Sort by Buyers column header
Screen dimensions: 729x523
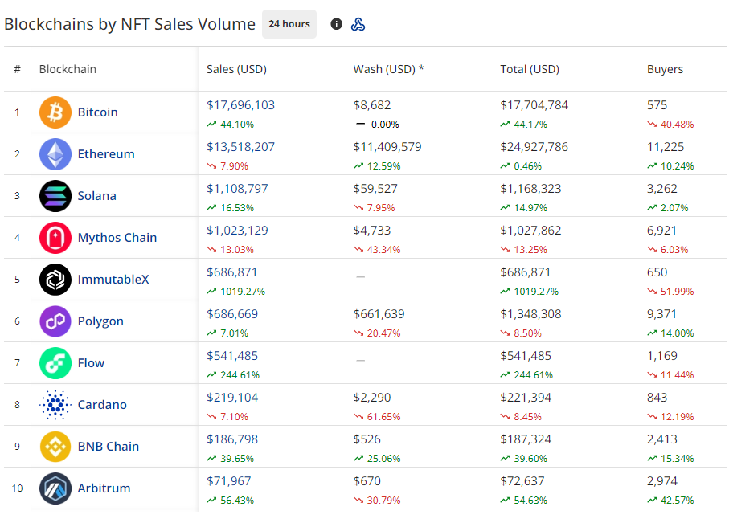coord(665,69)
